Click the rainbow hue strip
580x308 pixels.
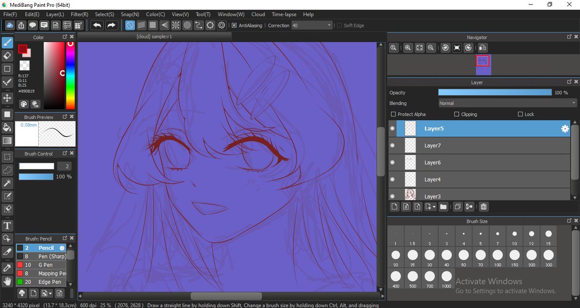(x=71, y=75)
